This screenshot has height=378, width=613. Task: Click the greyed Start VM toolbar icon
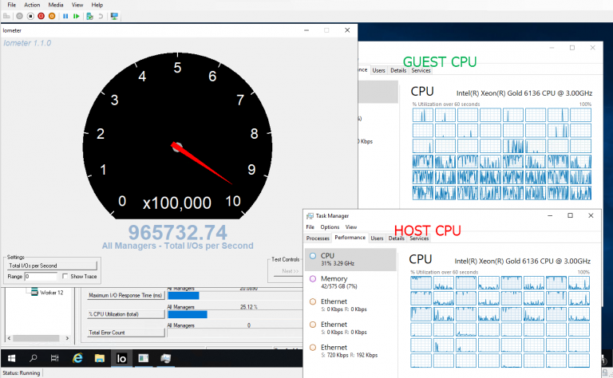19,16
